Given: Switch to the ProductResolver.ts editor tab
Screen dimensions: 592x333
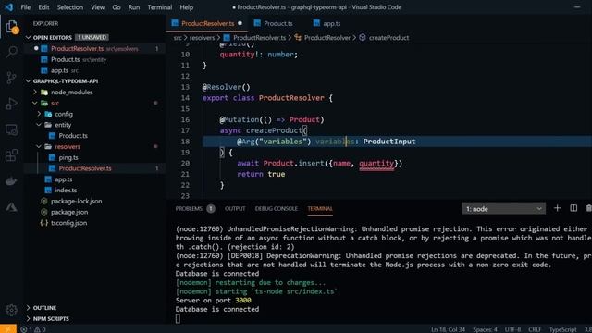Looking at the screenshot, I should click(207, 23).
